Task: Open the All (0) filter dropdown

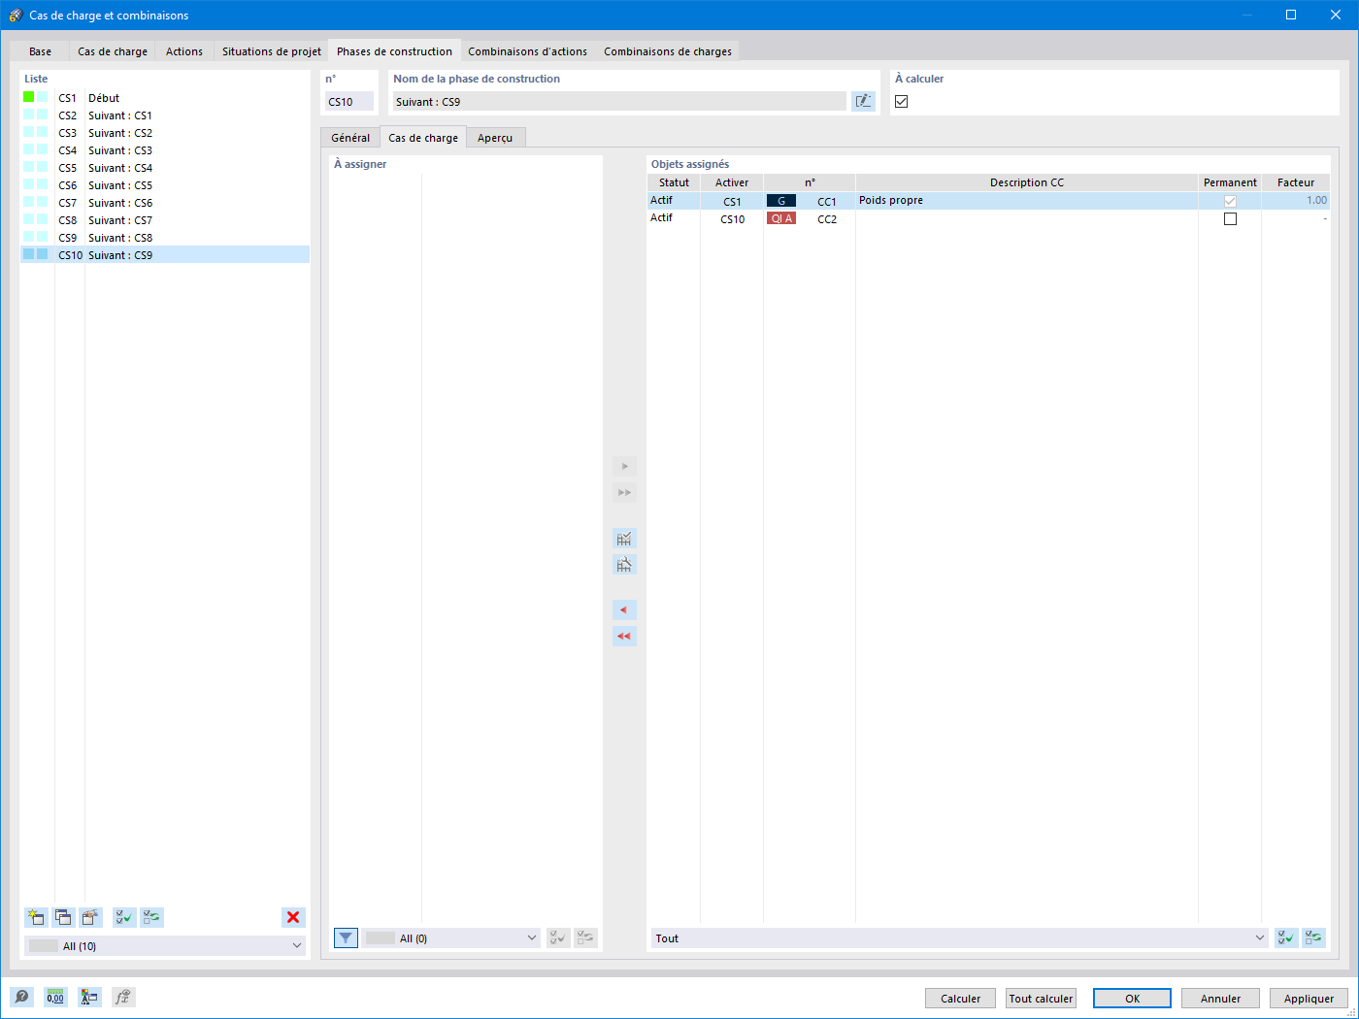Action: [451, 938]
